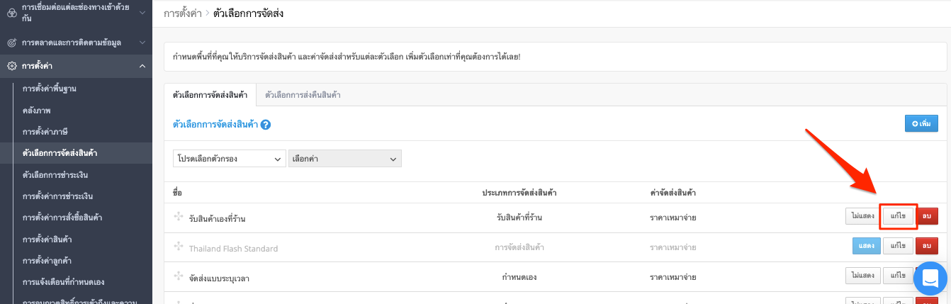Click the blue เพิ่ม add button
Viewport: 951px width, 304px height.
click(921, 123)
